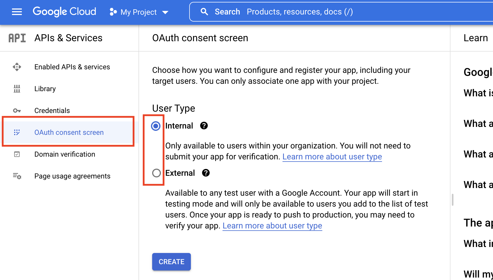Screen dimensions: 493x280
Task: Click the help icon next to External
Action: click(x=206, y=173)
